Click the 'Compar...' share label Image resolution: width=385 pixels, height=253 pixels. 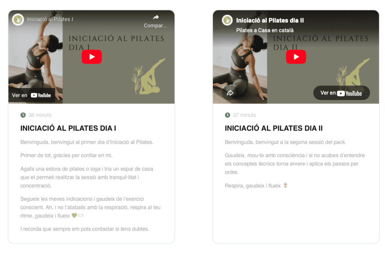[155, 26]
